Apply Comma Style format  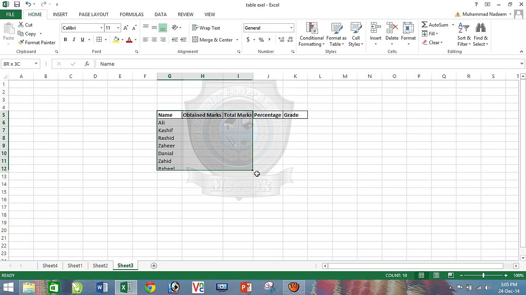(x=269, y=40)
